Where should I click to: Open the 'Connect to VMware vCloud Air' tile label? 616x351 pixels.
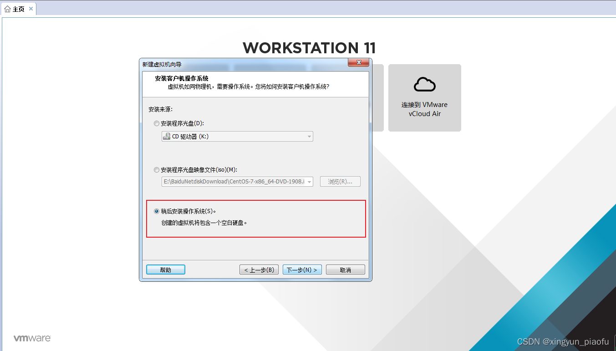click(425, 109)
